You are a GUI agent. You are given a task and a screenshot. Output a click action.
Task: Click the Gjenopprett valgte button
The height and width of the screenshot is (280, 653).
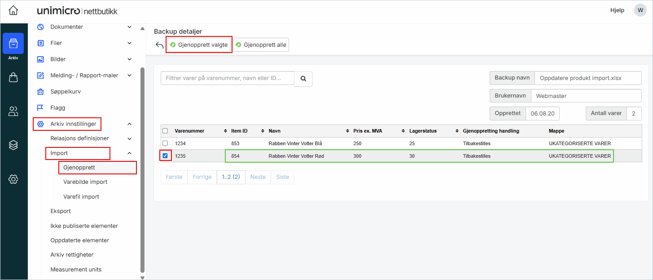point(199,45)
